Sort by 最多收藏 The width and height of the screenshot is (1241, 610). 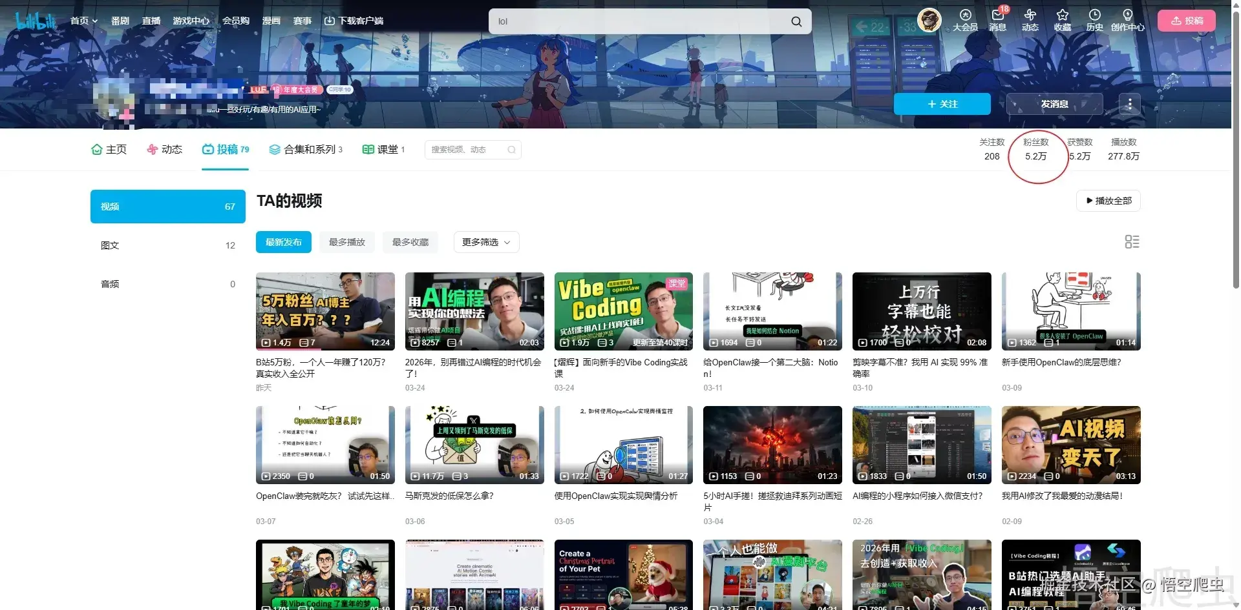pos(410,242)
